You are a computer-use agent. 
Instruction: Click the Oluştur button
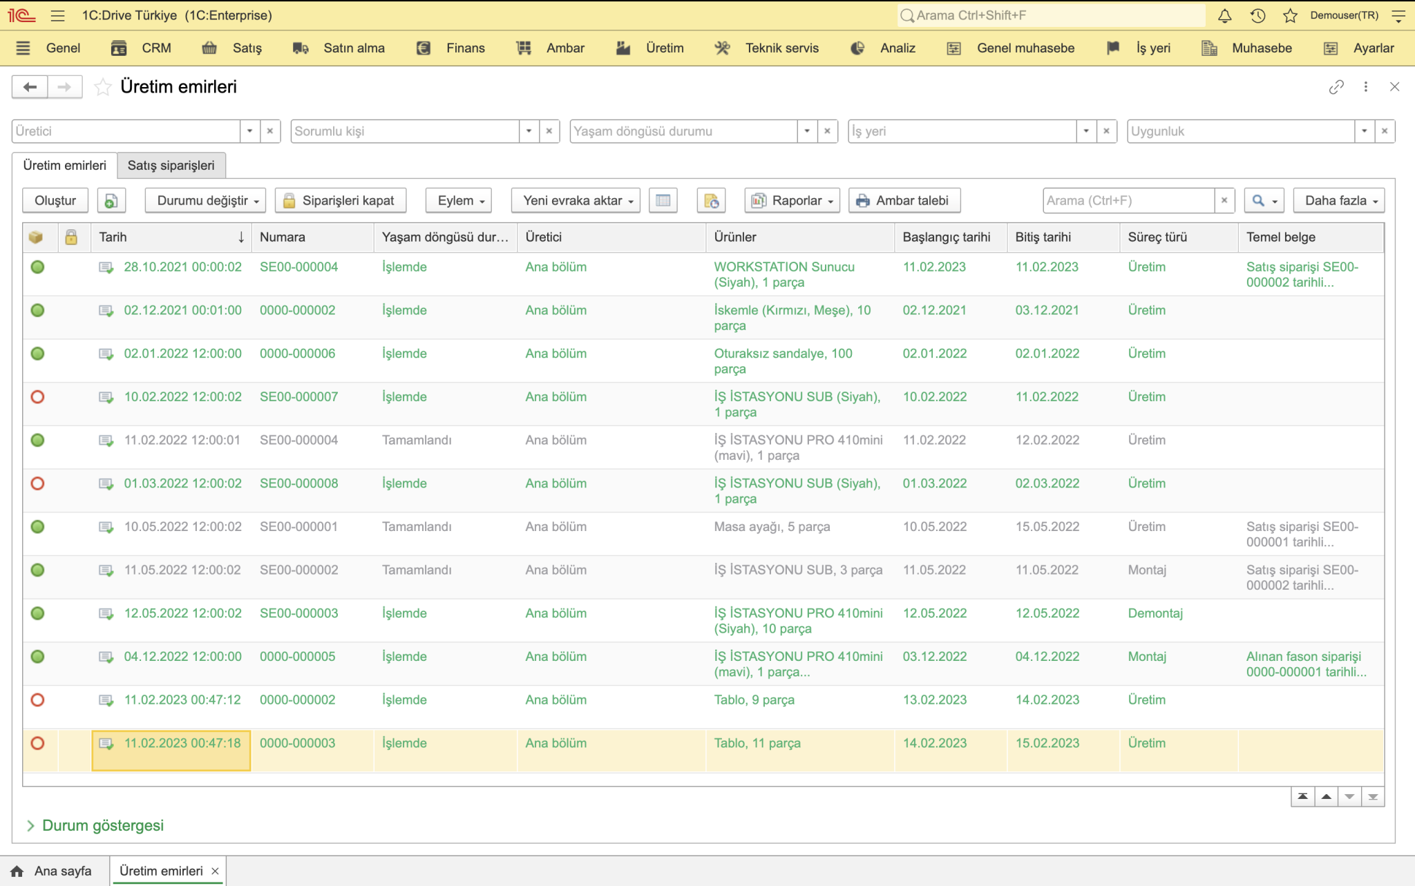click(x=55, y=200)
